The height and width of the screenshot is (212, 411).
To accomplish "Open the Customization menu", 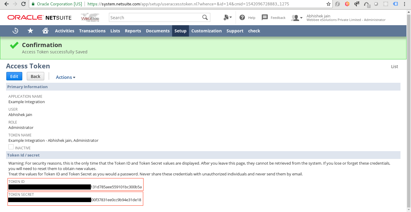I will pos(206,31).
